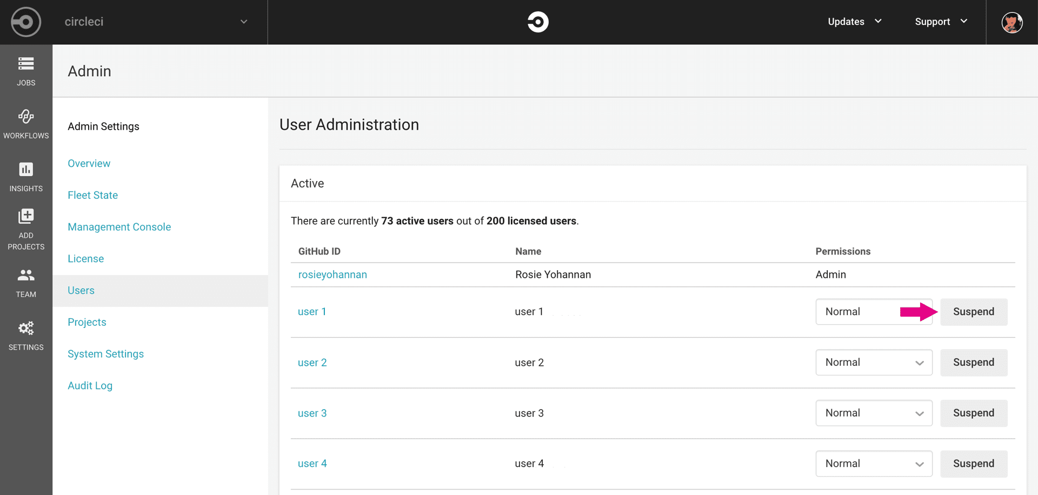This screenshot has width=1038, height=495.
Task: Open the Updates menu
Action: coord(854,22)
